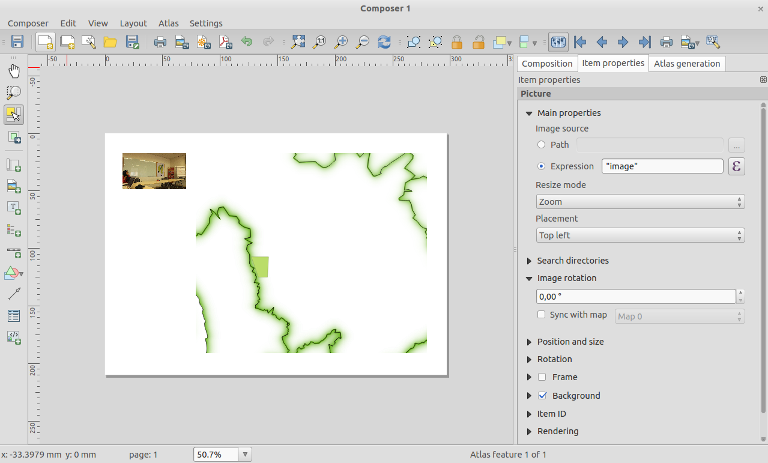
Task: Expand the Position and size section
Action: [570, 342]
